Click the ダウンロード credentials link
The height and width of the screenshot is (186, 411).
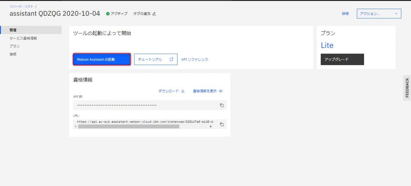point(168,91)
